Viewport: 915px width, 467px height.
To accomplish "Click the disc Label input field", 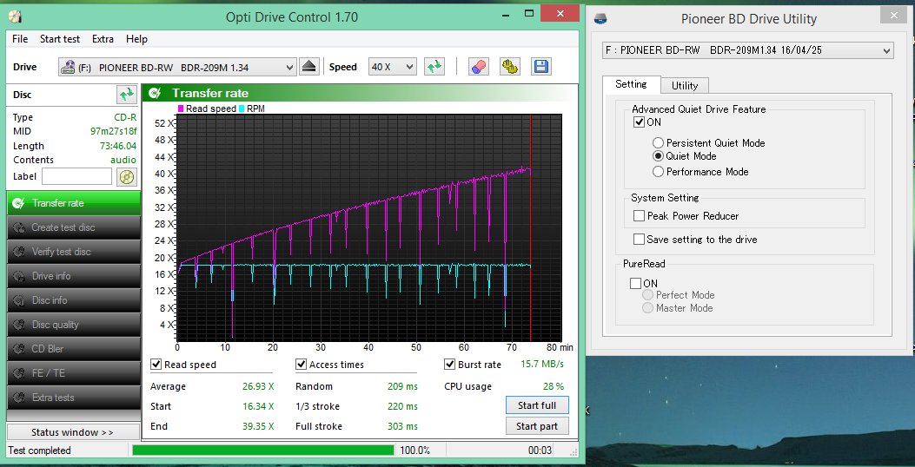I will [x=76, y=177].
